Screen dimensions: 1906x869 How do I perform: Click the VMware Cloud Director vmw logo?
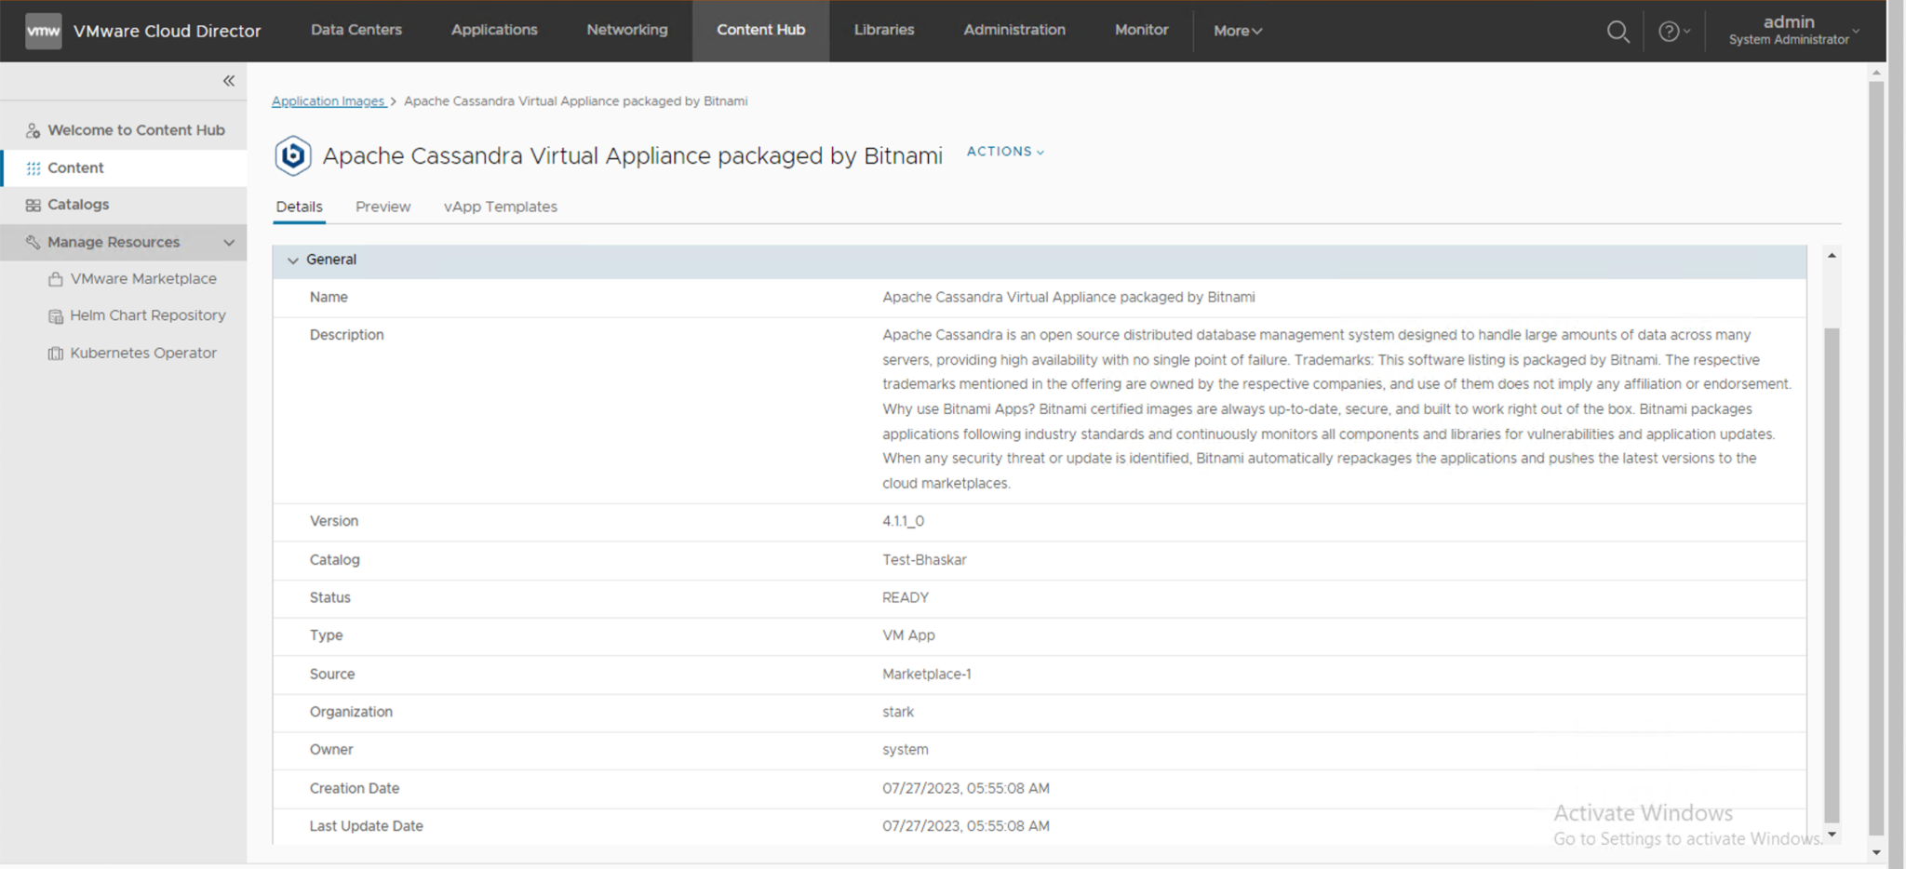coord(43,31)
